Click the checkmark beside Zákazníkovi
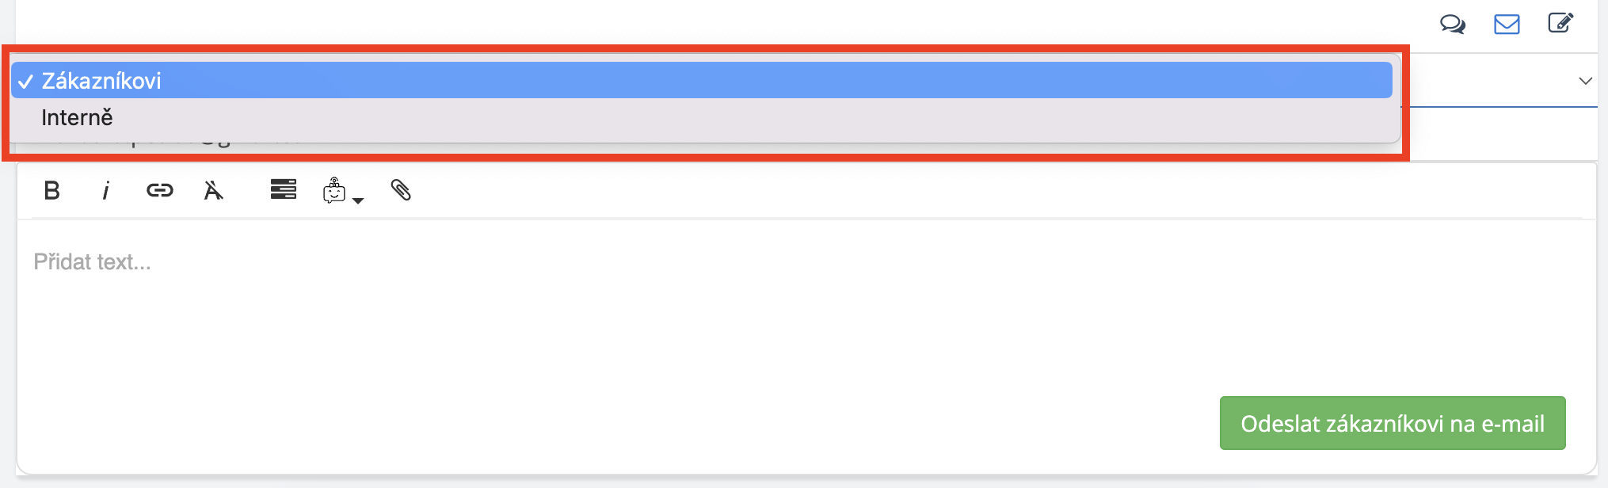This screenshot has height=488, width=1608. pos(25,82)
